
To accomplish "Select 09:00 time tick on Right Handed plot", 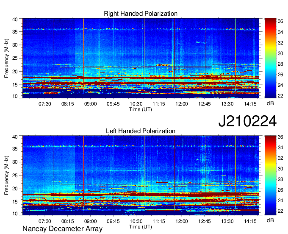I will (90, 104).
